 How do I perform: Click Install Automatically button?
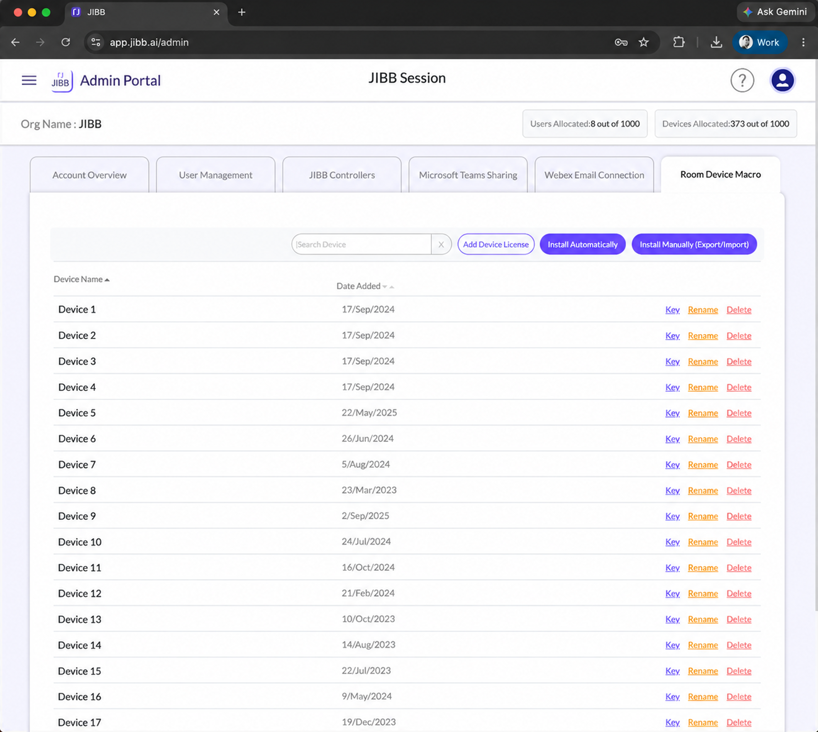tap(583, 244)
